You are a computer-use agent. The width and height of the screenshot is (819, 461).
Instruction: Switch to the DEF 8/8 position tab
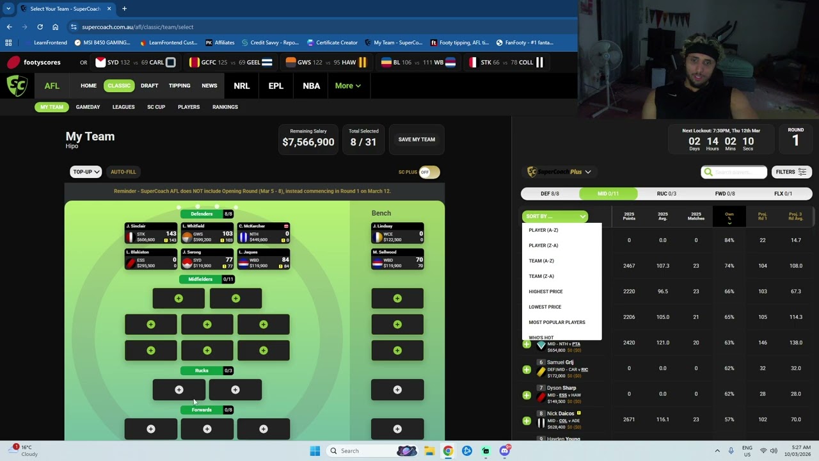pos(550,193)
